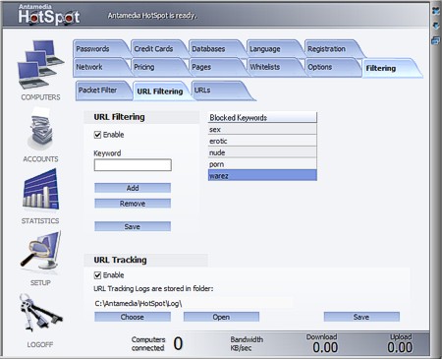Click the bottom windows icon in right strip
The image size is (442, 359).
tap(436, 40)
